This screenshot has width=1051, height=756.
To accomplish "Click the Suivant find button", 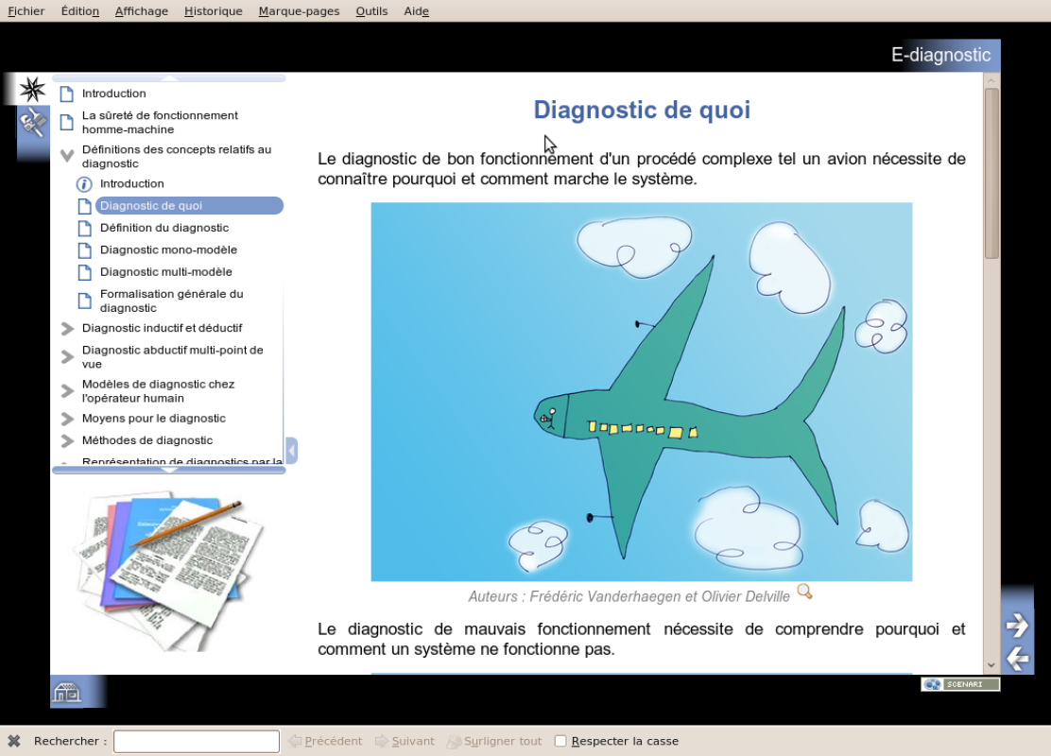I will pyautogui.click(x=405, y=741).
